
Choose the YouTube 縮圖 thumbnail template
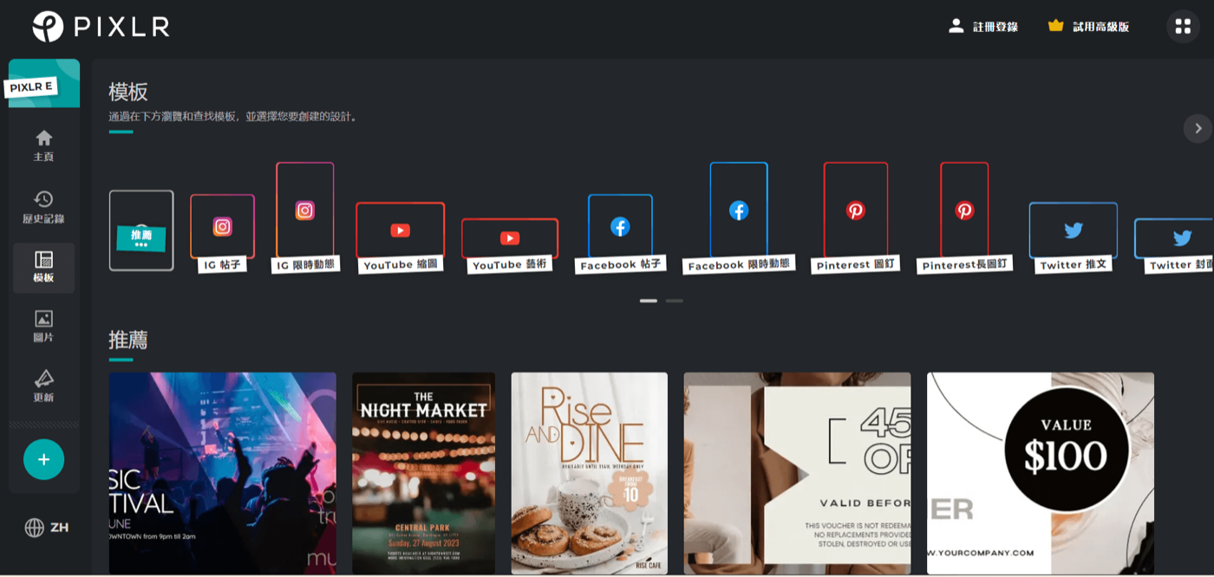pyautogui.click(x=400, y=238)
